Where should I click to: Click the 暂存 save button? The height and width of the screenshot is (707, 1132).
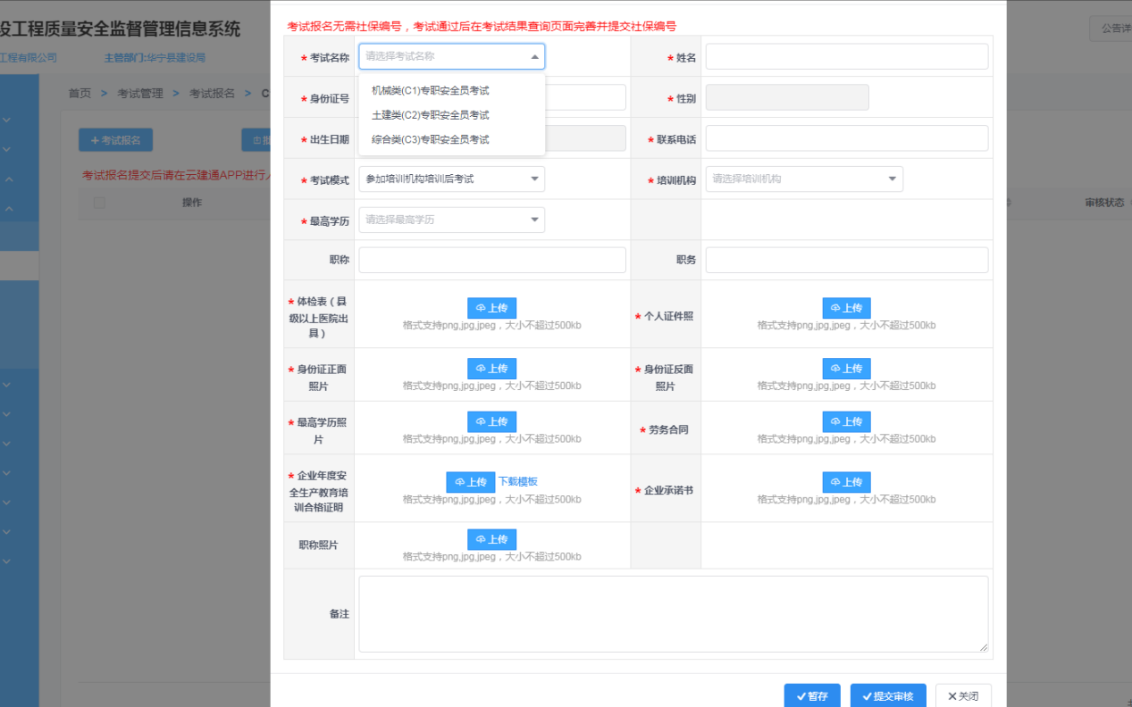click(x=812, y=696)
